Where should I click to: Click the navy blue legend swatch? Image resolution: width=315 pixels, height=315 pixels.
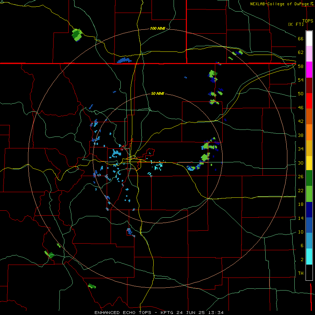(309, 210)
